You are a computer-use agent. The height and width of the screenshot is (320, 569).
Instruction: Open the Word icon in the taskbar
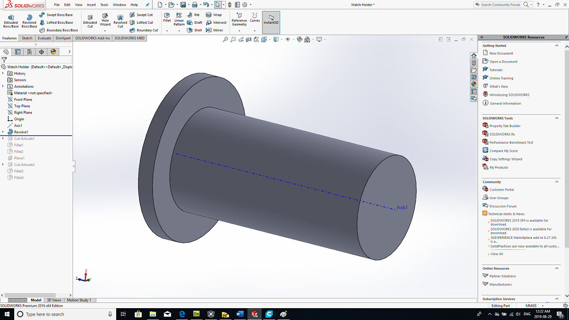click(x=240, y=314)
